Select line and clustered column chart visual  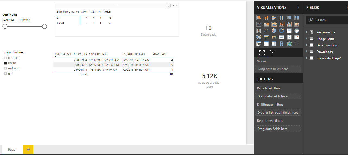289,24
